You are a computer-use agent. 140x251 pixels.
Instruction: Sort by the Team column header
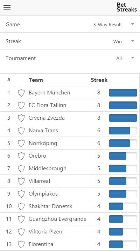tap(36, 80)
